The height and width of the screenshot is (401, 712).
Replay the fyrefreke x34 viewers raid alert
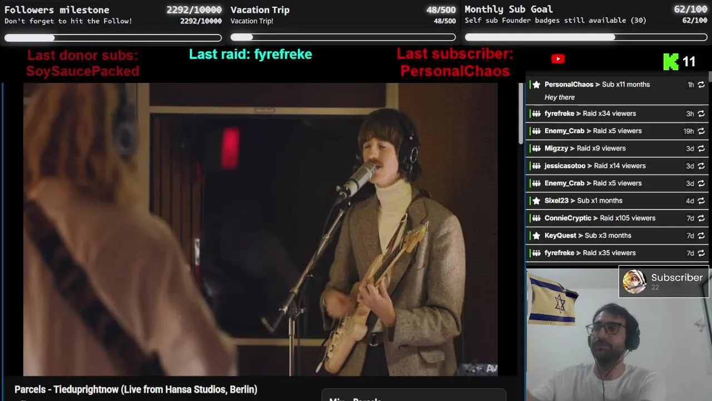pyautogui.click(x=701, y=114)
